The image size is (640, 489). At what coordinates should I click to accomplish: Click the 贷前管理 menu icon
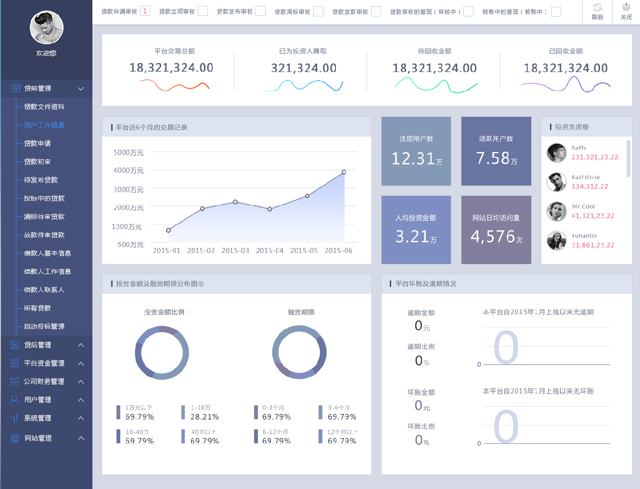pyautogui.click(x=16, y=88)
